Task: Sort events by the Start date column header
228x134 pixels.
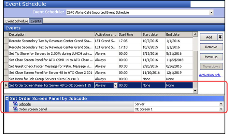Action: point(153,34)
